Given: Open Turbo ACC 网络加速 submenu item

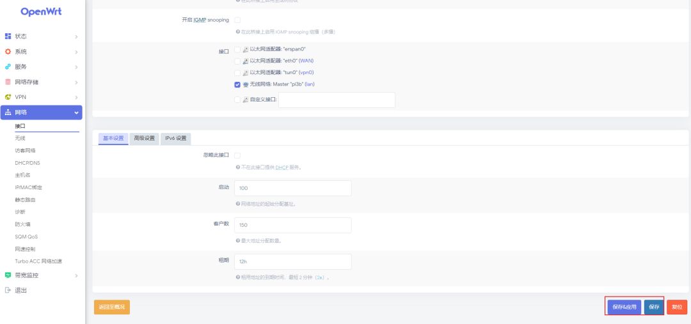Looking at the screenshot, I should pyautogui.click(x=38, y=261).
